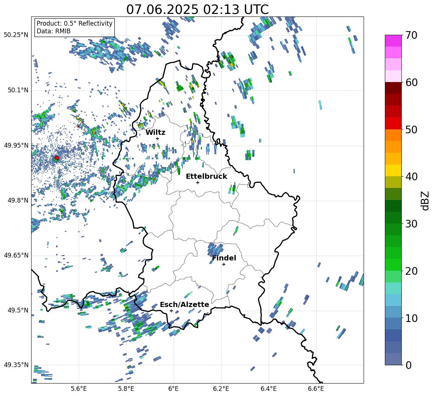Viewport: 434px width, 396px height.
Task: Click the 6°E longitude label
Action: click(x=173, y=389)
